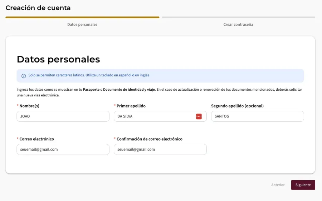Screen dimensions: 322x201
Task: Click inside the Primer apellido input field
Action: click(x=154, y=116)
